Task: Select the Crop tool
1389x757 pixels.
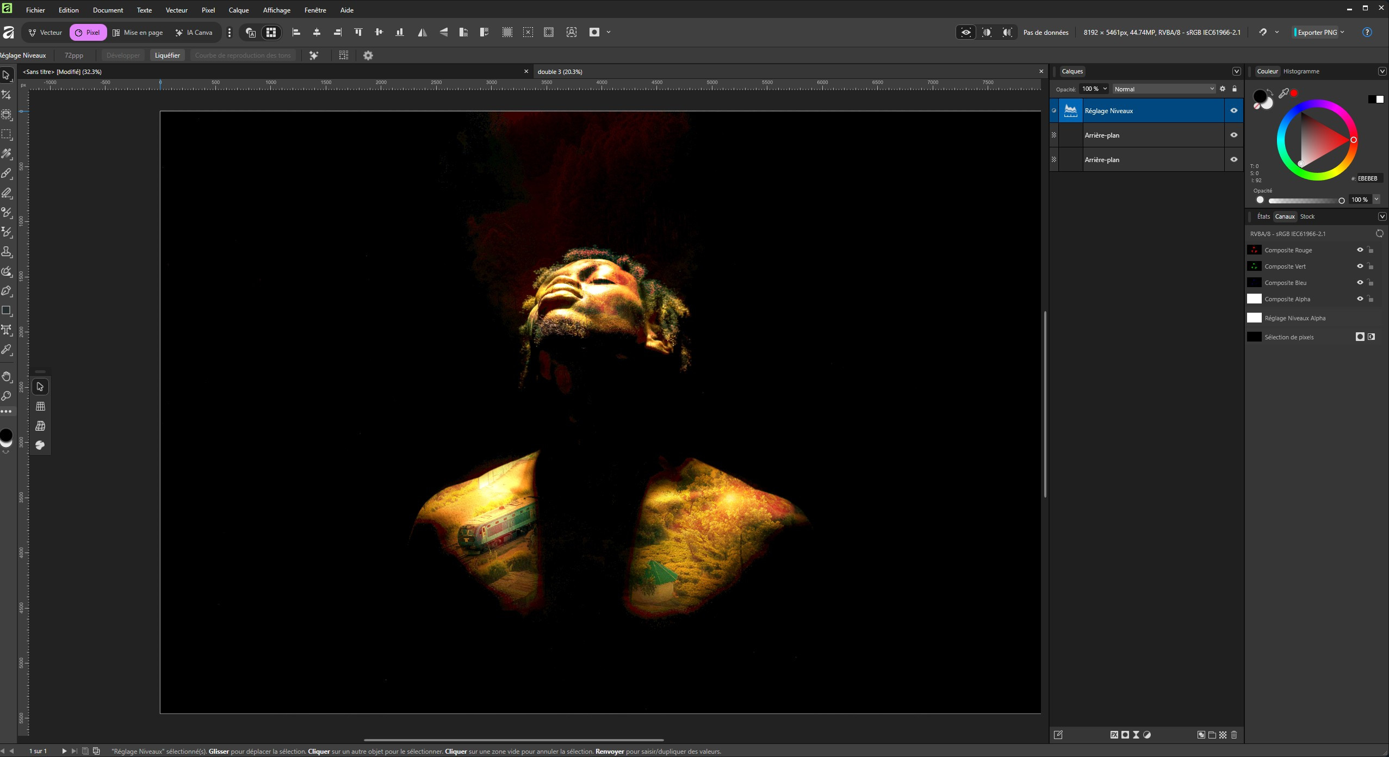Action: (x=7, y=95)
